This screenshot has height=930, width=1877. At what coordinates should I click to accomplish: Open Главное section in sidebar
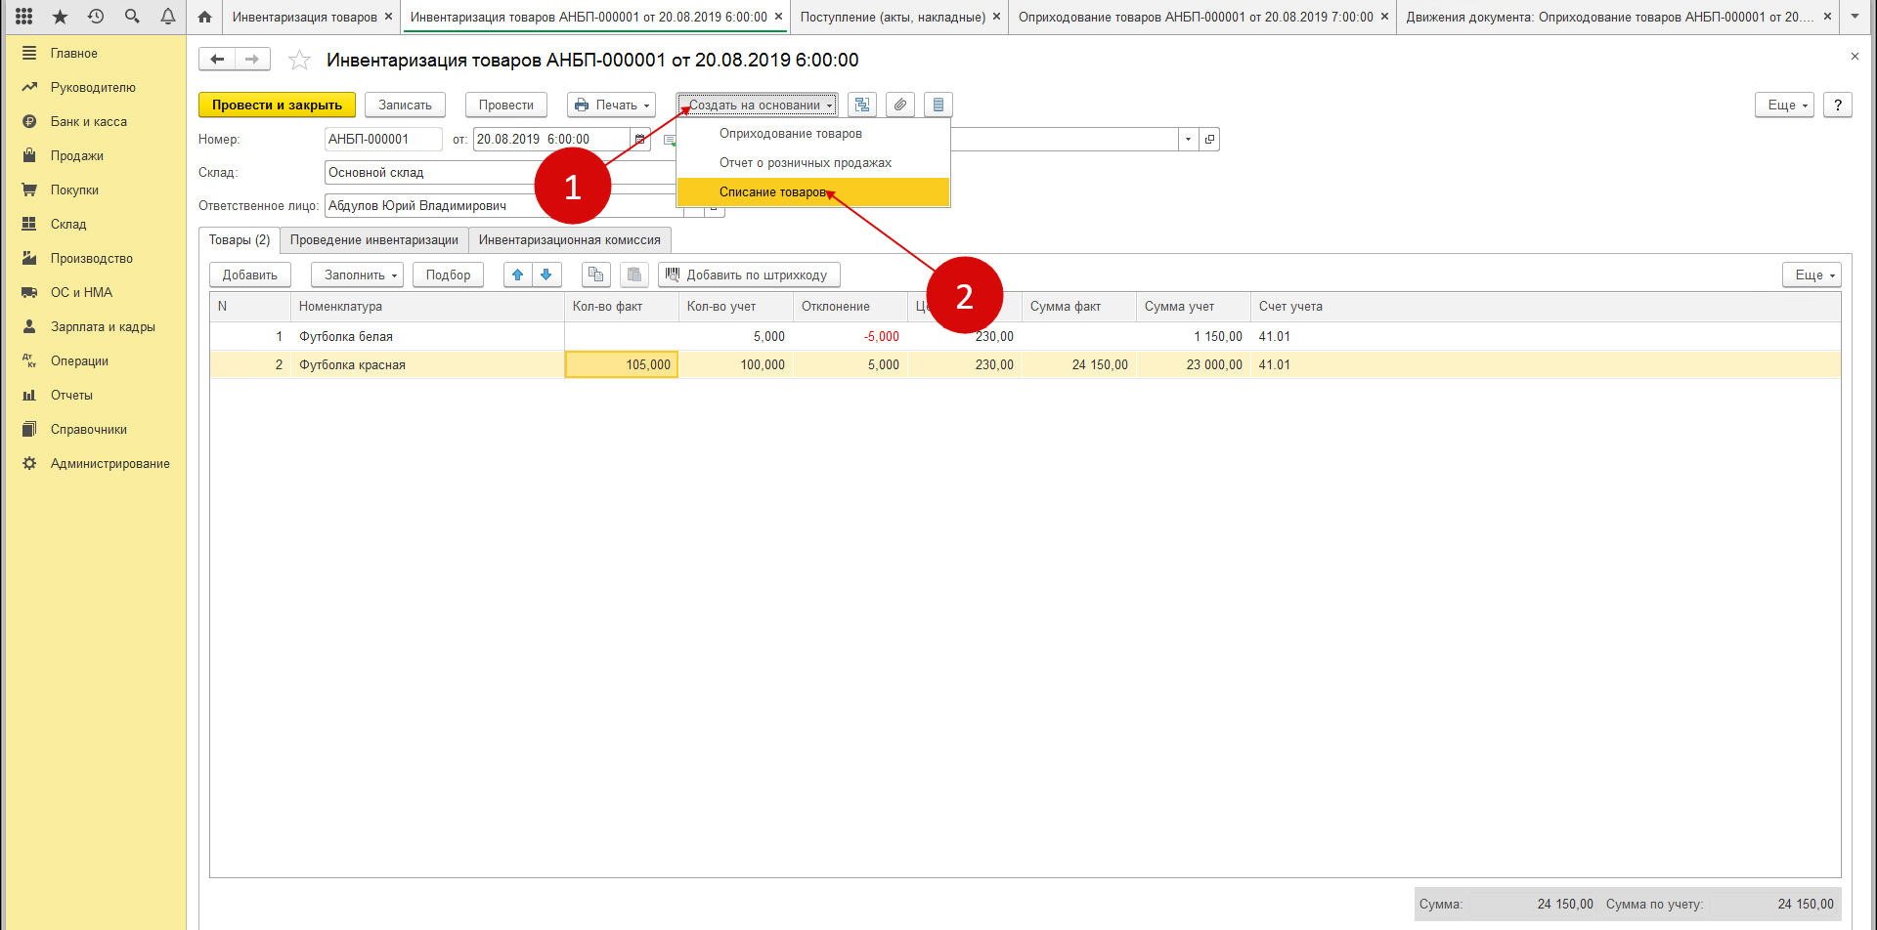(x=95, y=53)
